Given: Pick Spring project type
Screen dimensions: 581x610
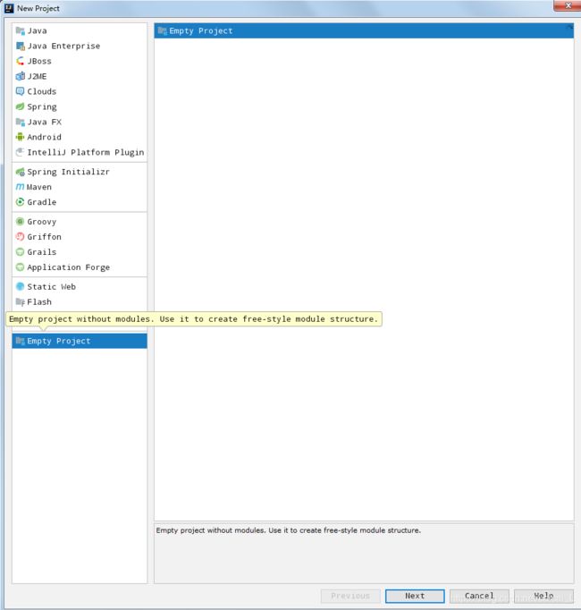Looking at the screenshot, I should click(x=80, y=106).
